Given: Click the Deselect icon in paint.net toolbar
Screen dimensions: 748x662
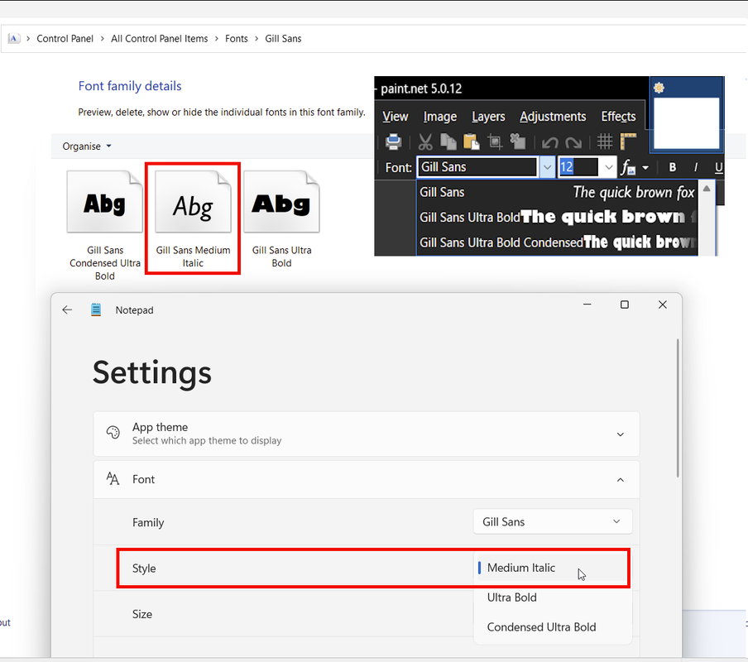Looking at the screenshot, I should pos(518,142).
